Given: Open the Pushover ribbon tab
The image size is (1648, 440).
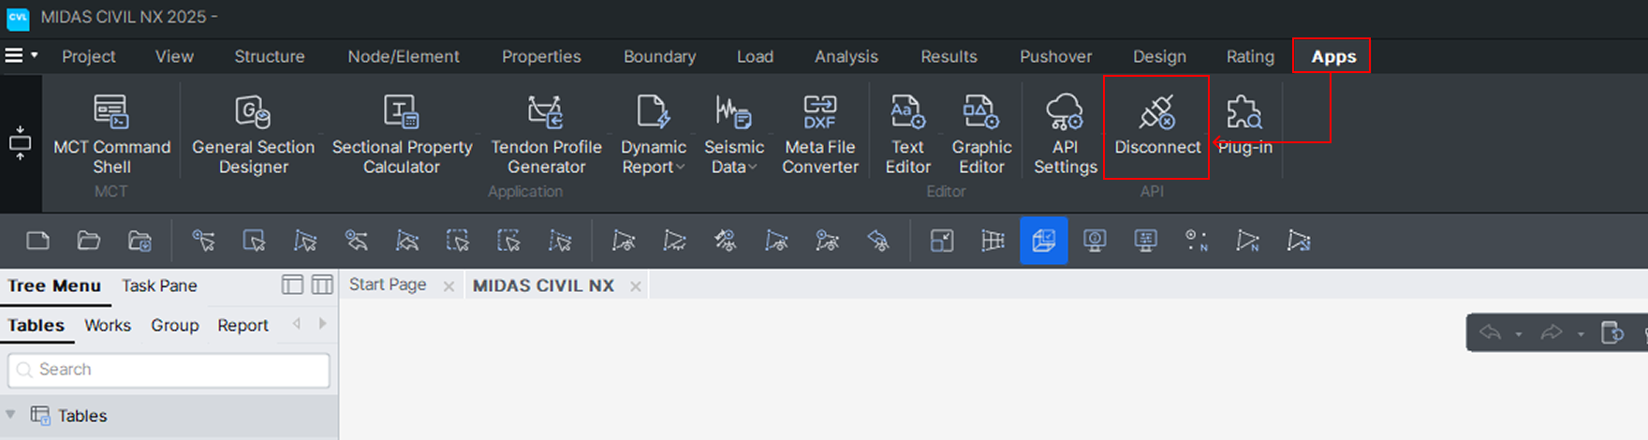Looking at the screenshot, I should (x=1055, y=56).
